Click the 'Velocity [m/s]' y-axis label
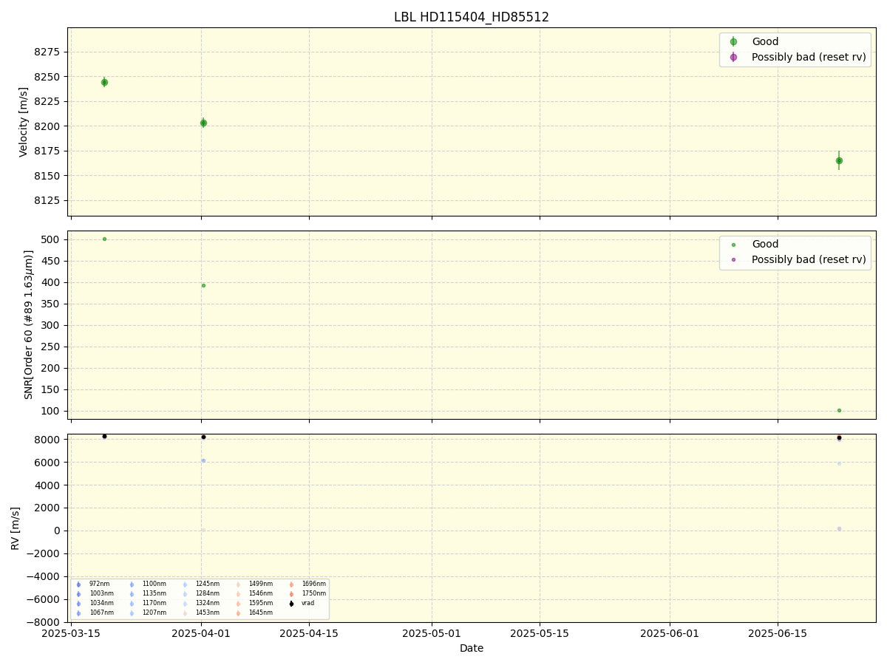 (x=24, y=122)
